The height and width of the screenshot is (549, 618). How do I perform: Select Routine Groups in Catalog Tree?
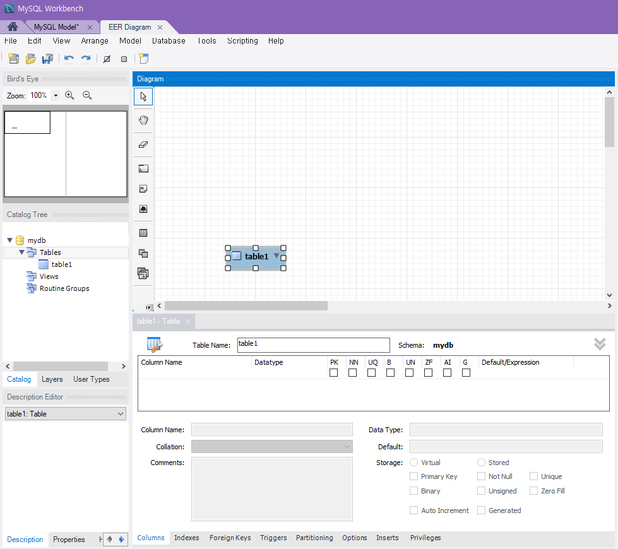click(x=64, y=288)
